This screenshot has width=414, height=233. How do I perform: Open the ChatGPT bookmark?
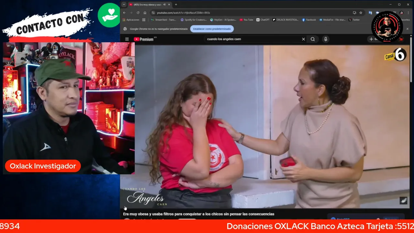click(x=263, y=20)
